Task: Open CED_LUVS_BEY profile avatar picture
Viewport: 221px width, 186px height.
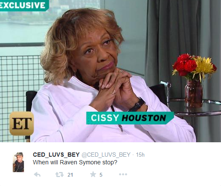Action: pos(18,162)
